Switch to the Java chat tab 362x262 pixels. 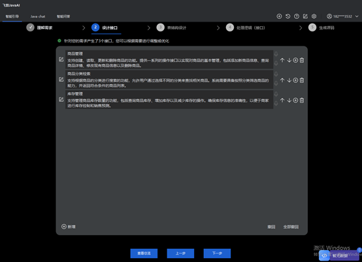coord(38,16)
